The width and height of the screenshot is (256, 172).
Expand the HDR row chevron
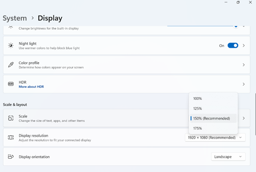pyautogui.click(x=244, y=84)
